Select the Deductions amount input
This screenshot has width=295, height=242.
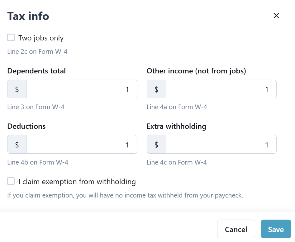[x=82, y=145]
